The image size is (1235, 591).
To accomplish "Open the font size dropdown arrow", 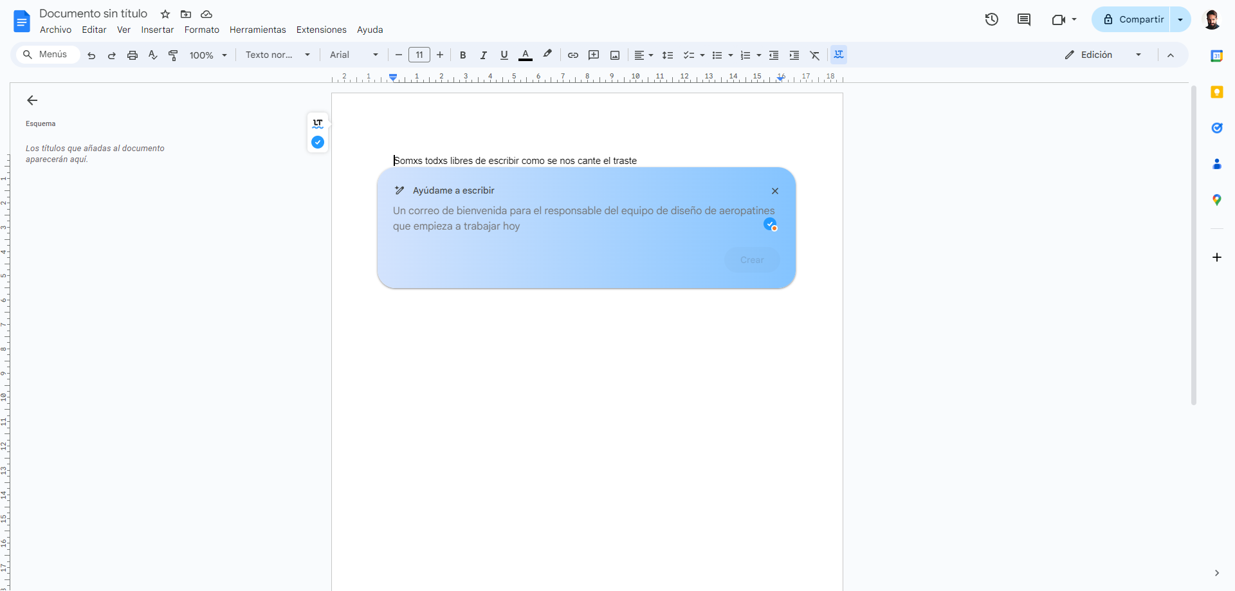I will [x=419, y=55].
